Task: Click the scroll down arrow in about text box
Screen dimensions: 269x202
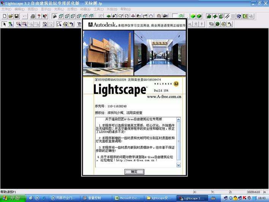Action: click(179, 165)
